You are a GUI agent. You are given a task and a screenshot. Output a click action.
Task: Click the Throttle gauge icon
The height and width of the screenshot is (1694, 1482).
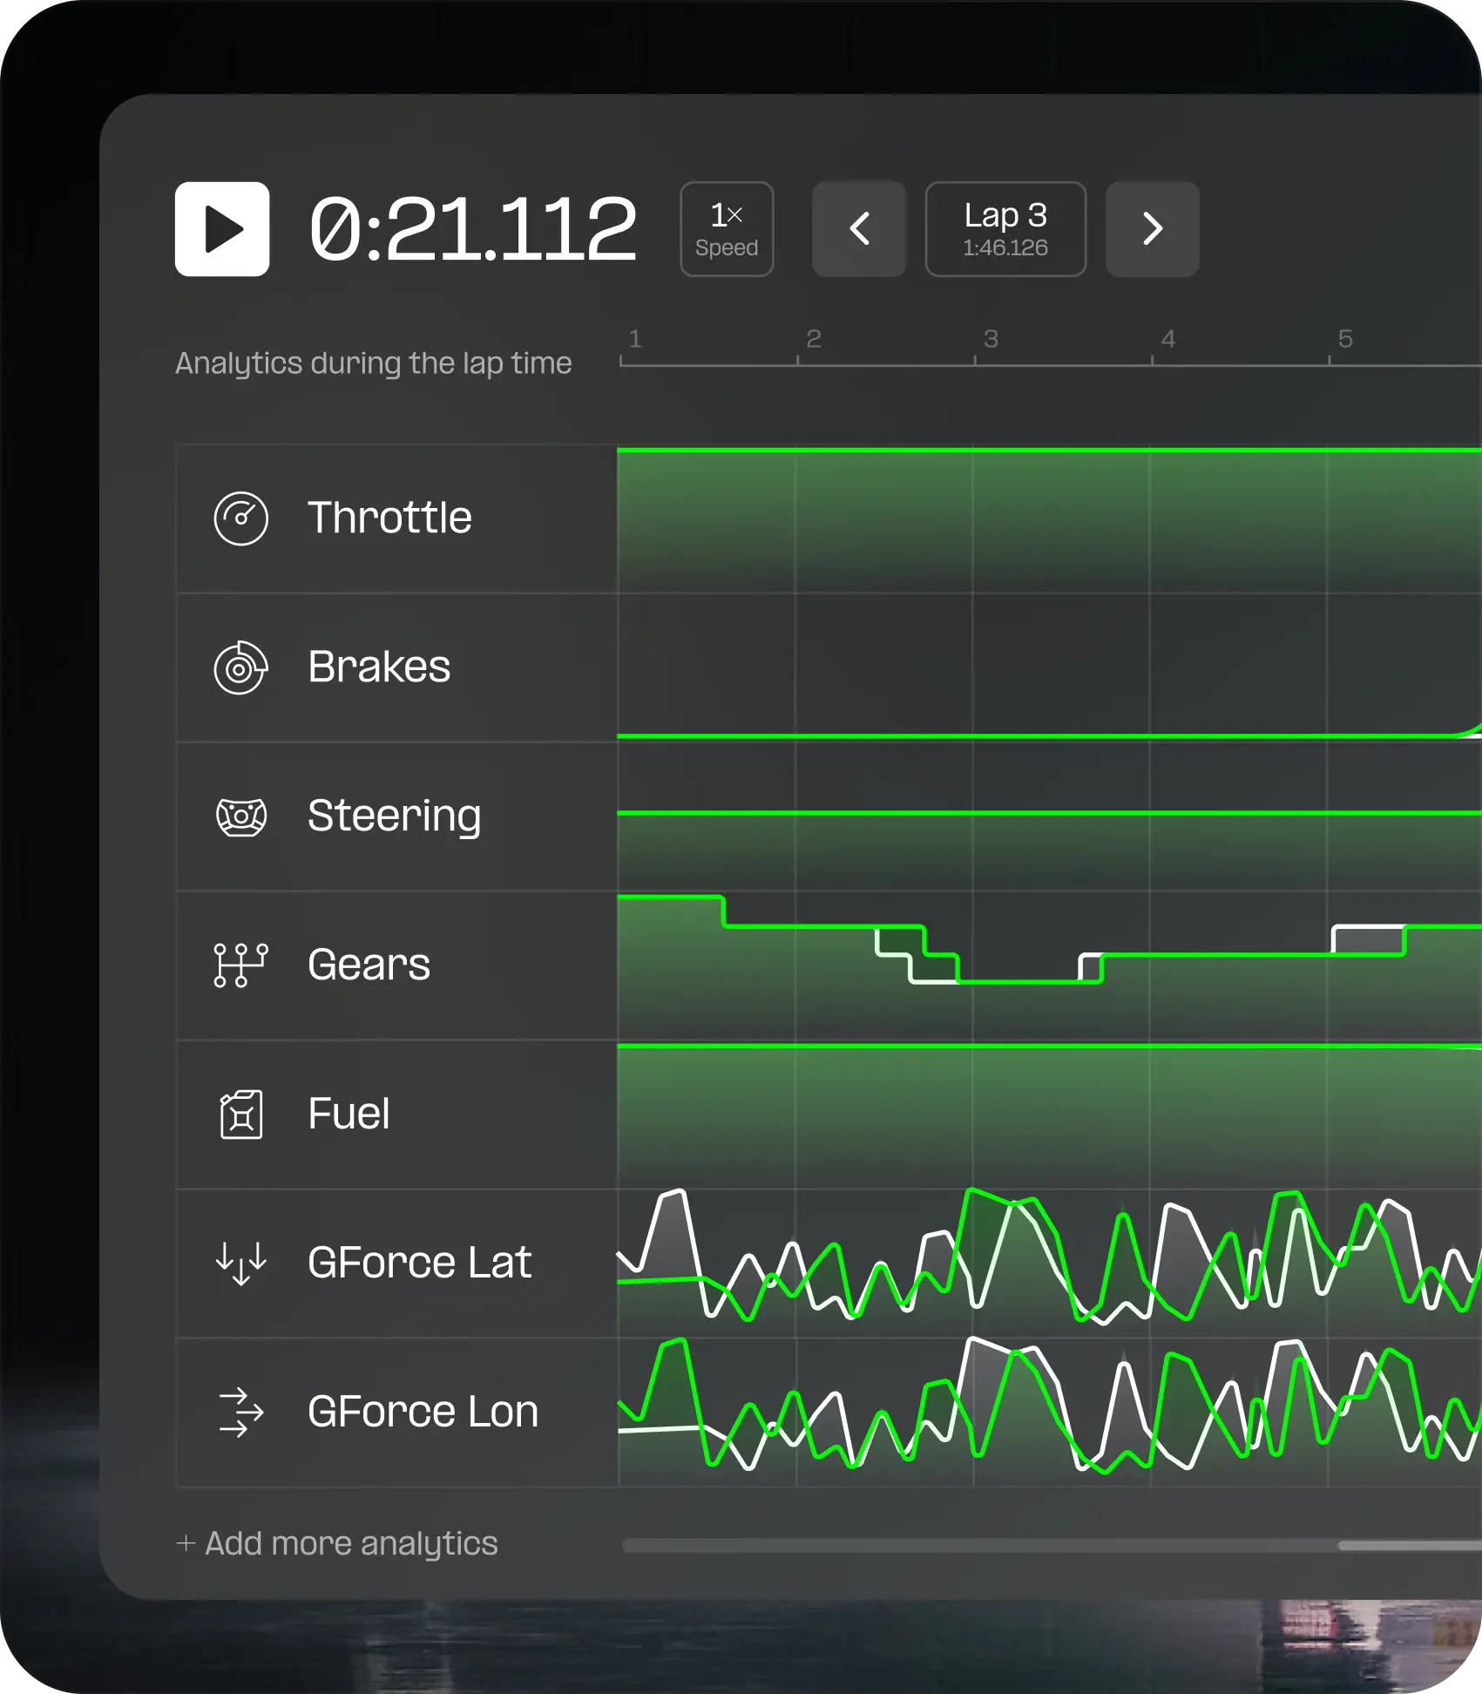[x=241, y=518]
